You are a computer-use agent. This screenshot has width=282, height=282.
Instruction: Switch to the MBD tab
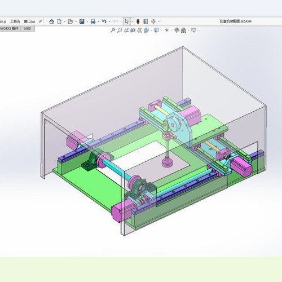[28, 29]
